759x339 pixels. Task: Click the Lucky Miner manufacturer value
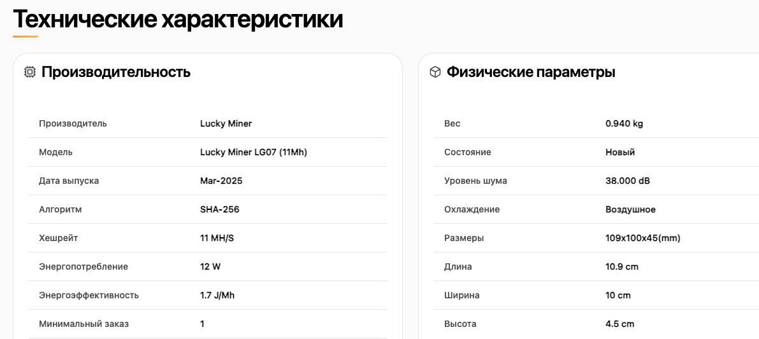226,123
